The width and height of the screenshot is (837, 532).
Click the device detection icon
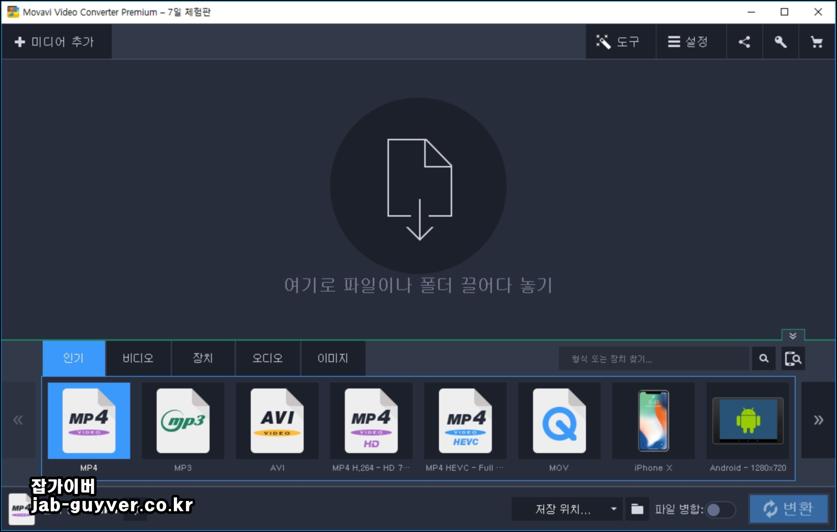click(793, 359)
